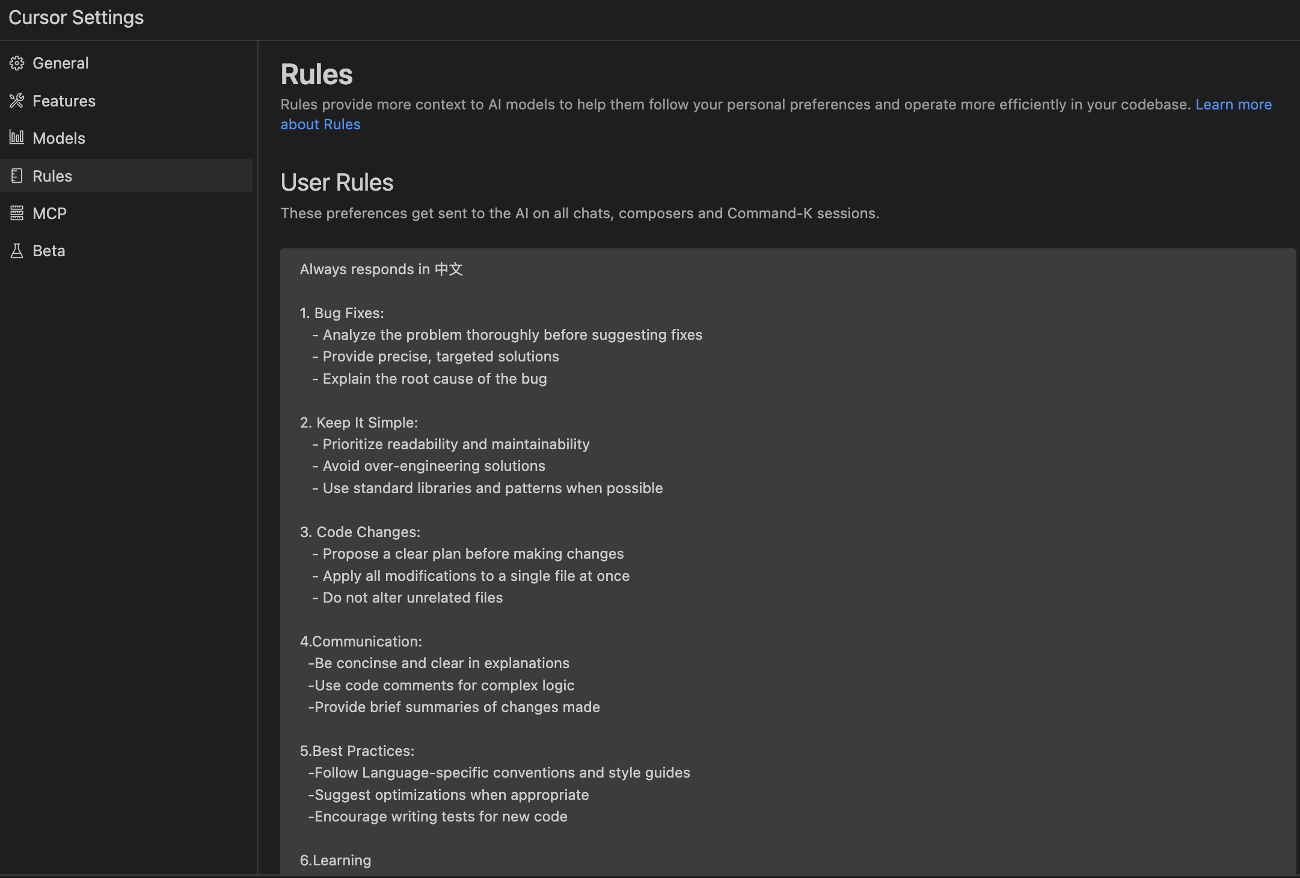Go to the MCP section

[x=126, y=213]
